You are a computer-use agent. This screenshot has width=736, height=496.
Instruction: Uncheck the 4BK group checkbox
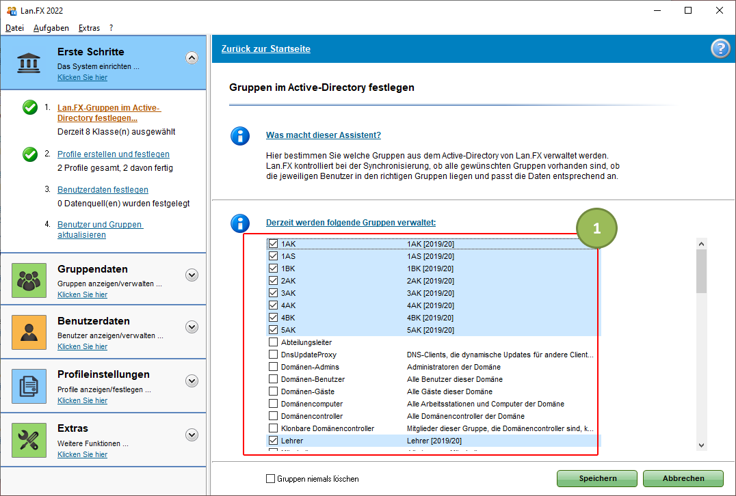[x=273, y=318]
